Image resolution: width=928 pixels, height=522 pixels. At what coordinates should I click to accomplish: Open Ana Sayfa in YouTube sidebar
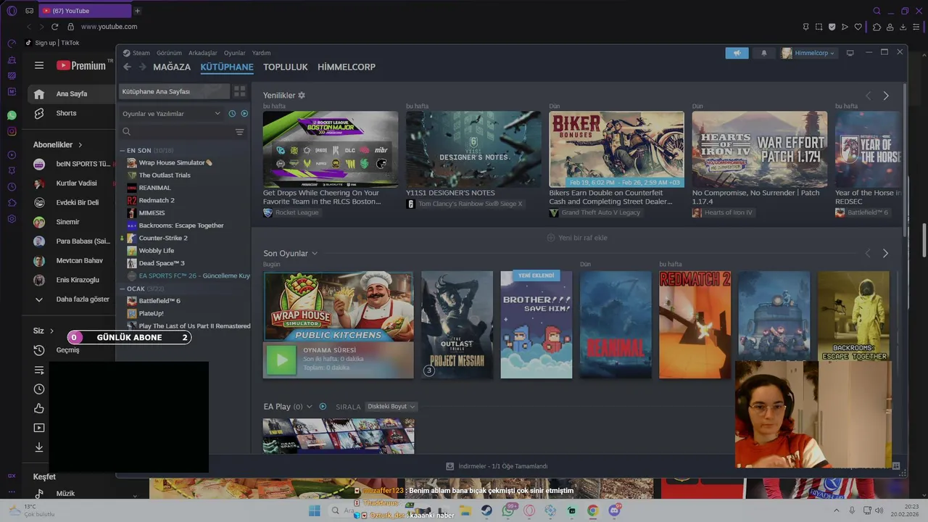[x=71, y=94]
